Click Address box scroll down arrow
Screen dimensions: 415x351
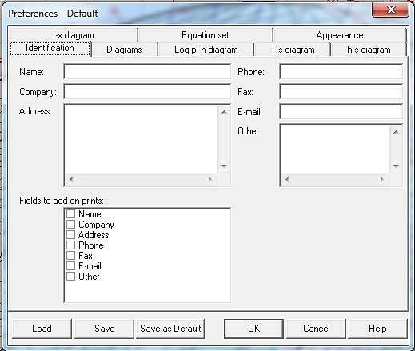pyautogui.click(x=224, y=166)
